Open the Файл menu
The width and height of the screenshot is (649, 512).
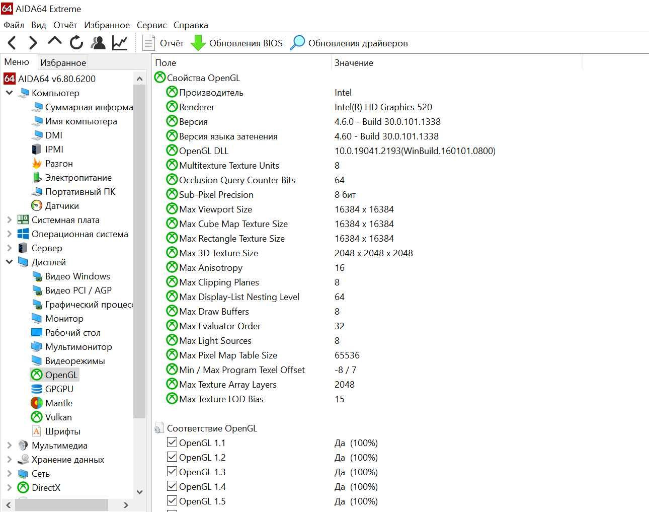coord(14,25)
